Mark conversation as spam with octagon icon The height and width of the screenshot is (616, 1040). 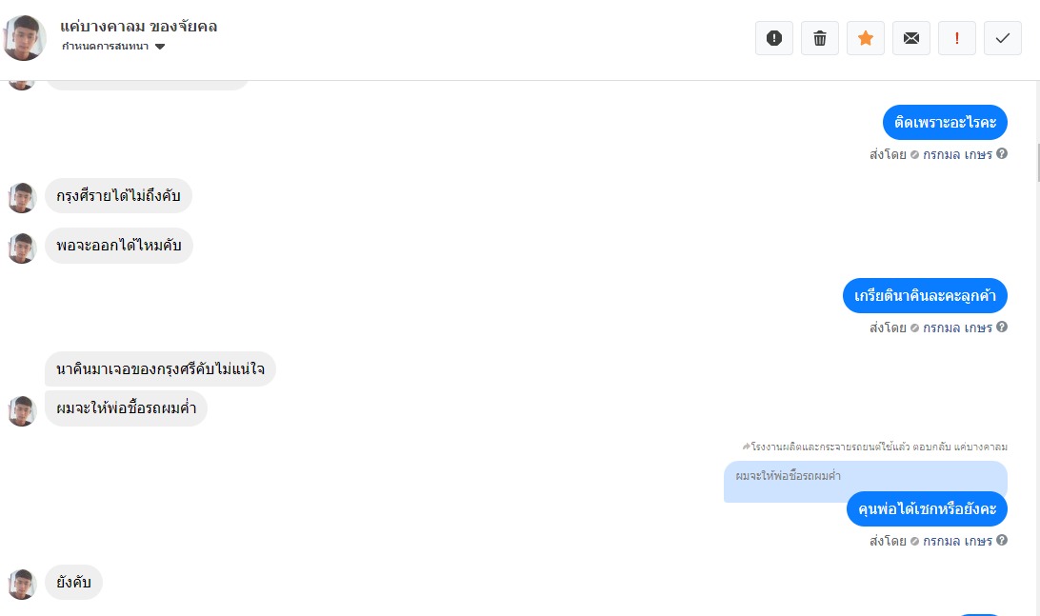coord(774,38)
